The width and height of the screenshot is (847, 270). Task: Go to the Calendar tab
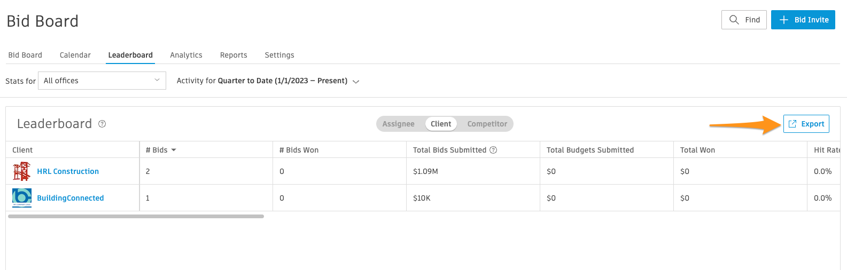click(75, 55)
